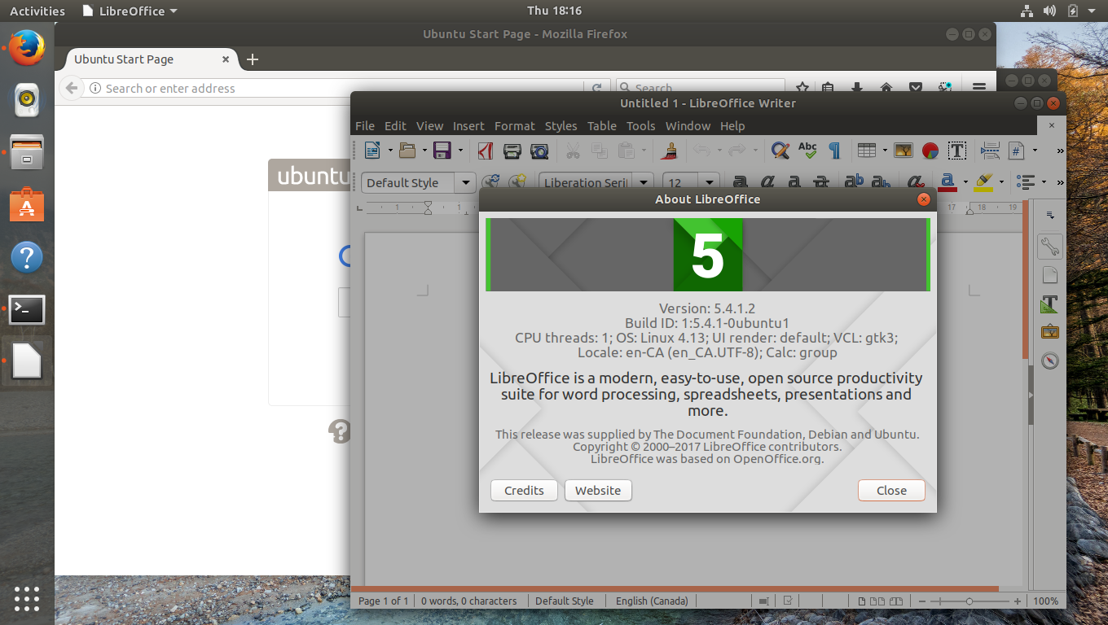The image size is (1108, 625).
Task: Toggle superscript formatting icon
Action: 854,182
